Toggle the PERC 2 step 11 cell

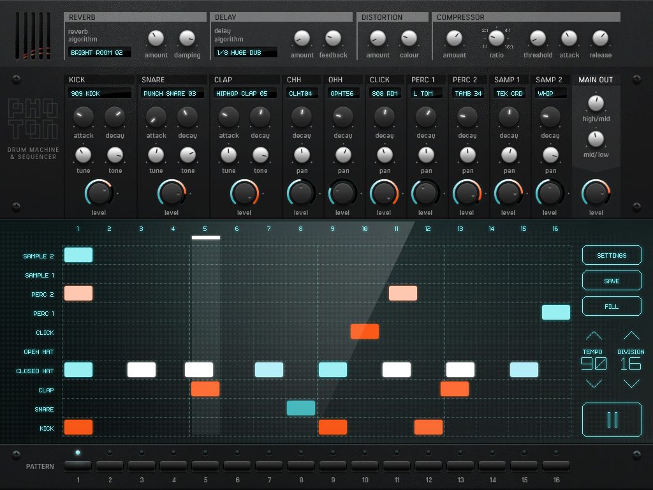403,293
